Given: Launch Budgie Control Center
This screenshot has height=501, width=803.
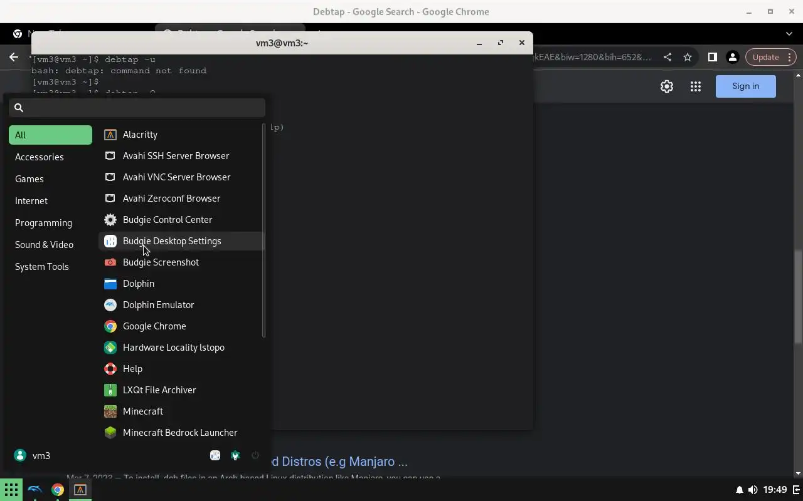Looking at the screenshot, I should [181, 220].
